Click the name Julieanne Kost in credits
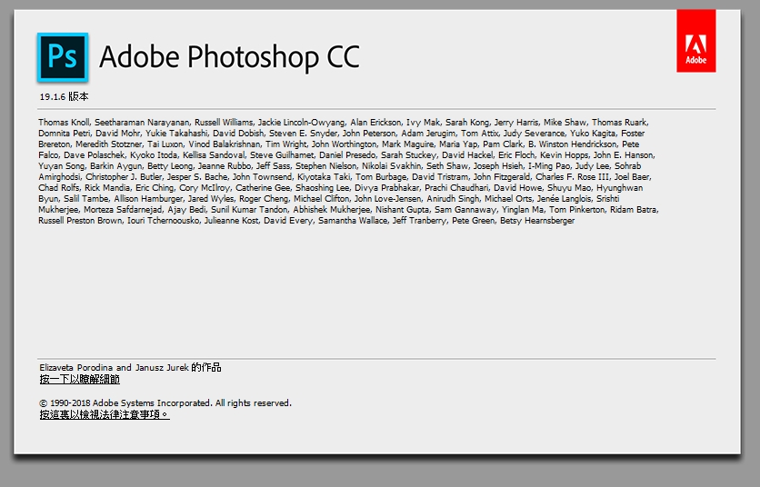 (x=232, y=221)
